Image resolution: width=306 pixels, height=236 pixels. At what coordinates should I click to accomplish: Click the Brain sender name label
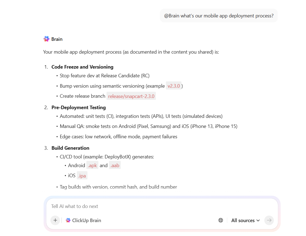57,39
